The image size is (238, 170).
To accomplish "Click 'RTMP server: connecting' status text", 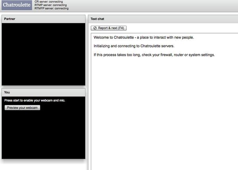I will point(50,5).
